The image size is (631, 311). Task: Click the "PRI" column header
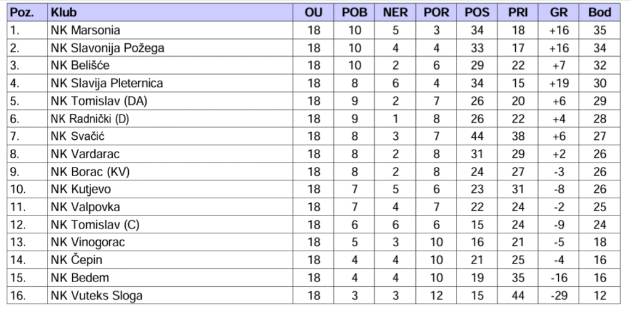click(518, 12)
